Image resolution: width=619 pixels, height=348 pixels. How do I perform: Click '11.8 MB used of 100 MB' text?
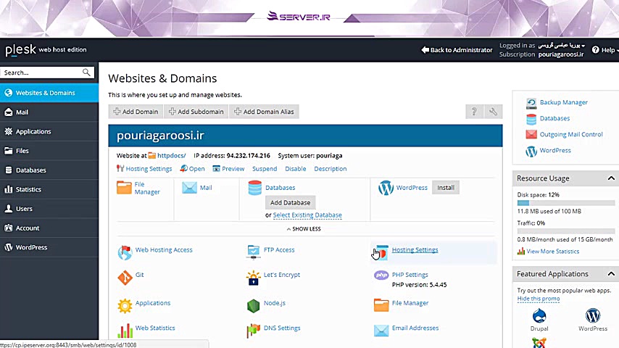(x=549, y=211)
